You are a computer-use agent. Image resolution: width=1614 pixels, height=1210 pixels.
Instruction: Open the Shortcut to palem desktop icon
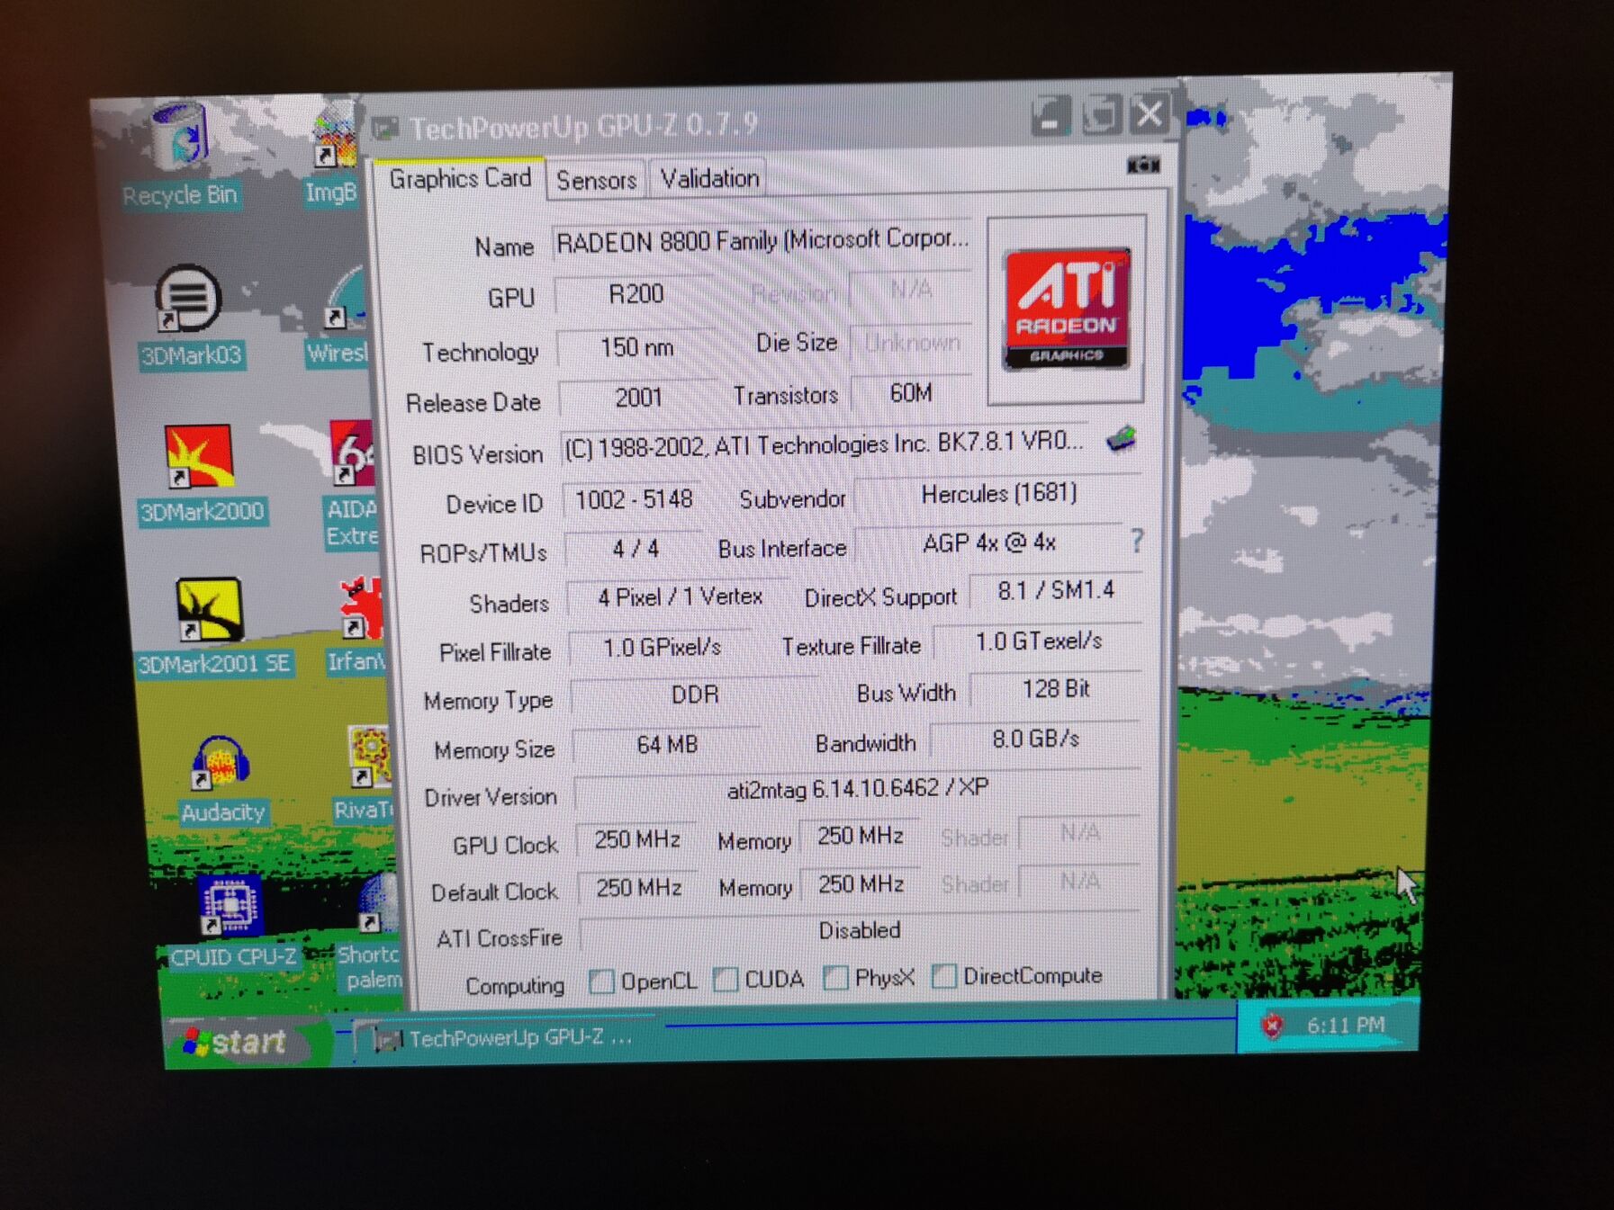[x=369, y=933]
